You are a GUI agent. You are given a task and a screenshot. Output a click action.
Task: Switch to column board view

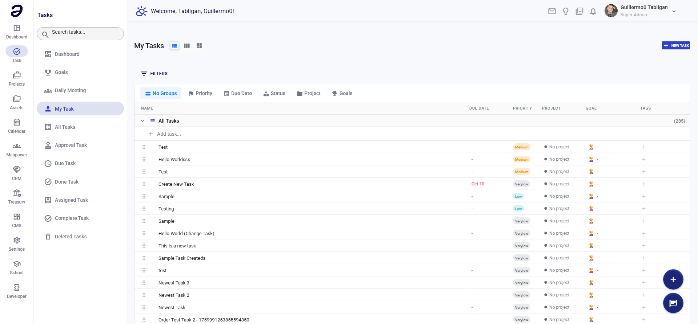point(187,46)
